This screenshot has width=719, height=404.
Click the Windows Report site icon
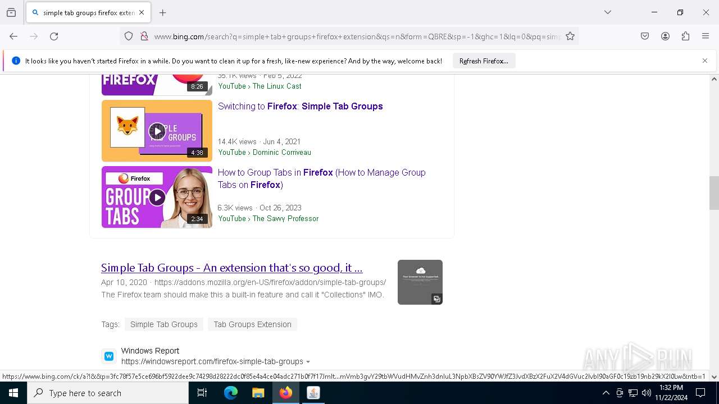[109, 356]
